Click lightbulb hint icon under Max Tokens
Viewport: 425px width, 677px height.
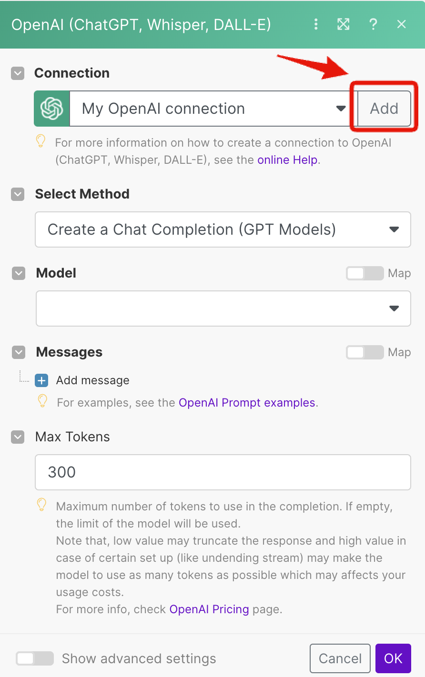pyautogui.click(x=42, y=505)
